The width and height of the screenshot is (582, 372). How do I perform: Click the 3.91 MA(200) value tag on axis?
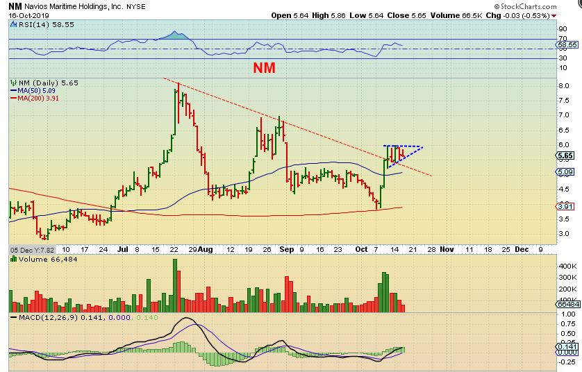tap(565, 207)
